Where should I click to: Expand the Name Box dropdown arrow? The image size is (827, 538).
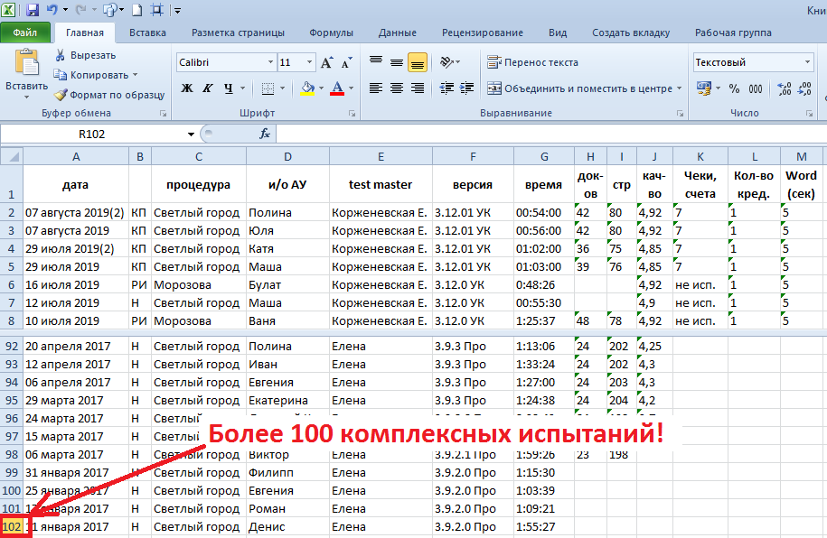[191, 134]
